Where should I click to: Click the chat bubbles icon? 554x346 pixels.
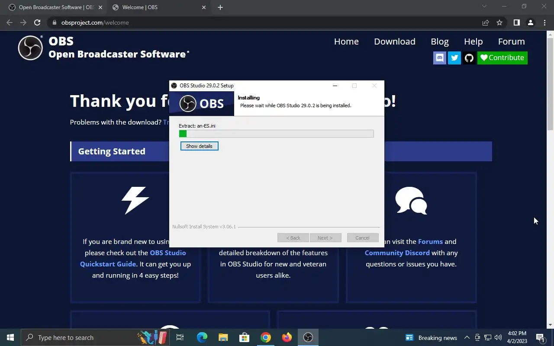click(x=411, y=200)
